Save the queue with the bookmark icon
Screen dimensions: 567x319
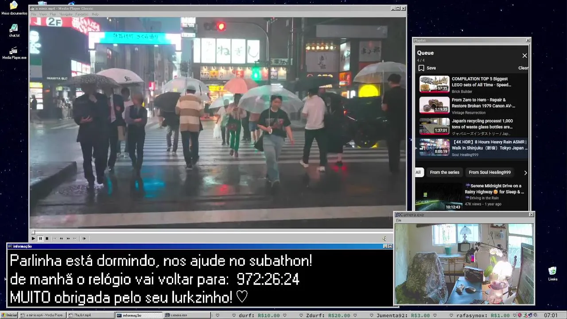coord(421,68)
